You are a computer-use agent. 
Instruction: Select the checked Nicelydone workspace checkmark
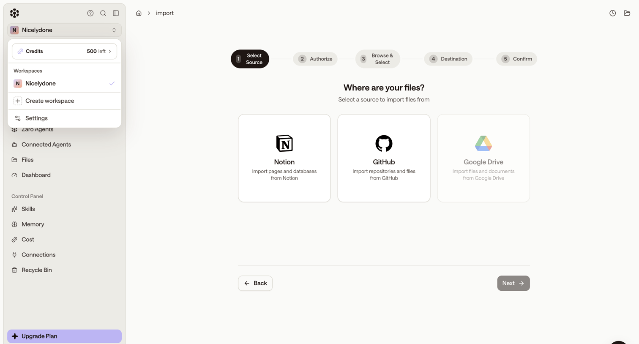112,84
